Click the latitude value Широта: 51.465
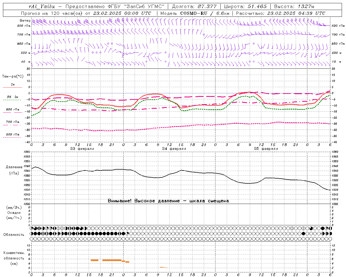The height and width of the screenshot is (277, 346). coord(245,6)
